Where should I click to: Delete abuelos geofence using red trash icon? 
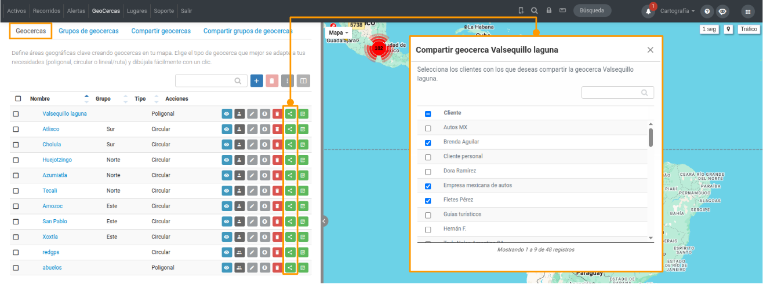tap(277, 268)
